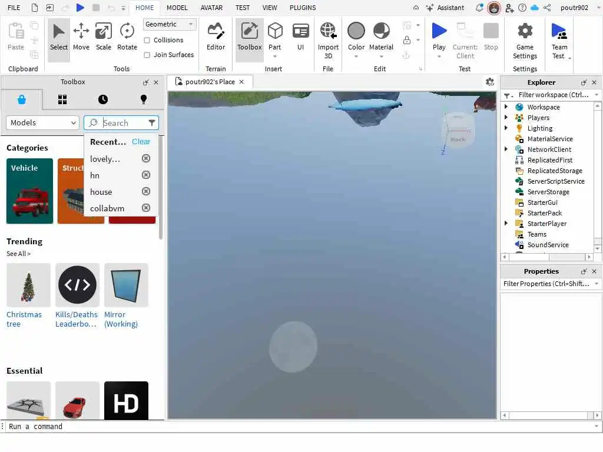The width and height of the screenshot is (603, 452).
Task: Open the Terrain Editor
Action: 216,36
